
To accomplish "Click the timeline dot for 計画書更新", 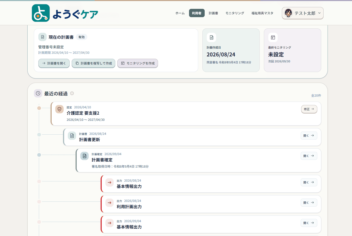I will click(x=39, y=135).
